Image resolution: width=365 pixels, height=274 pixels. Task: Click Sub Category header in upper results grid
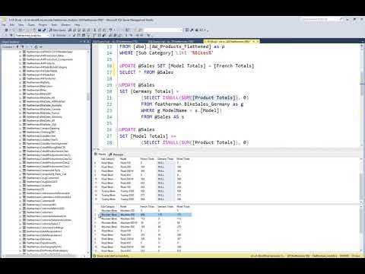tap(108, 159)
